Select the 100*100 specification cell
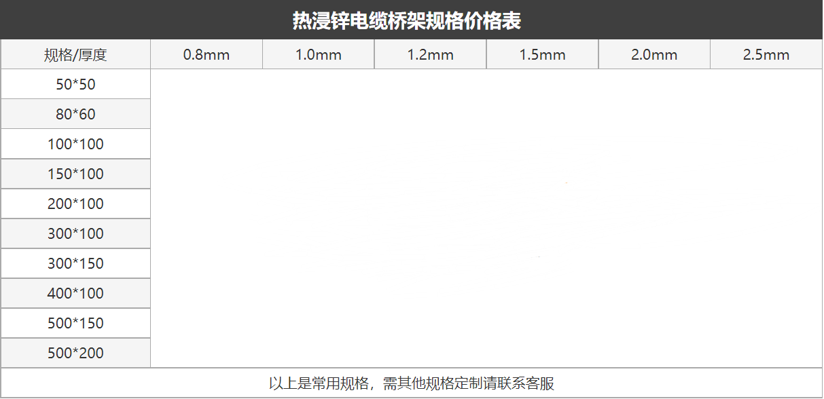Image resolution: width=824 pixels, height=399 pixels. coord(75,143)
